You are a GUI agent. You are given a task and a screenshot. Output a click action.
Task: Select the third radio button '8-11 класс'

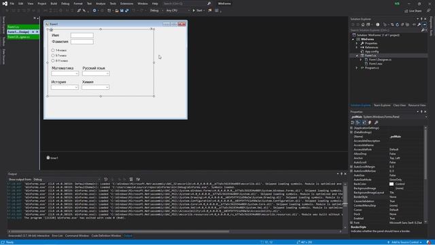[53, 61]
